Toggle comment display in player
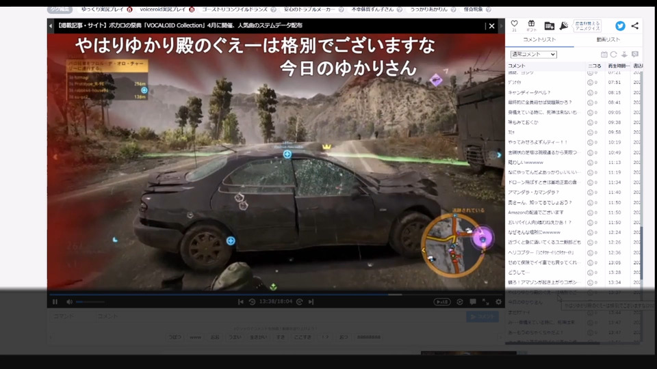 pos(472,301)
